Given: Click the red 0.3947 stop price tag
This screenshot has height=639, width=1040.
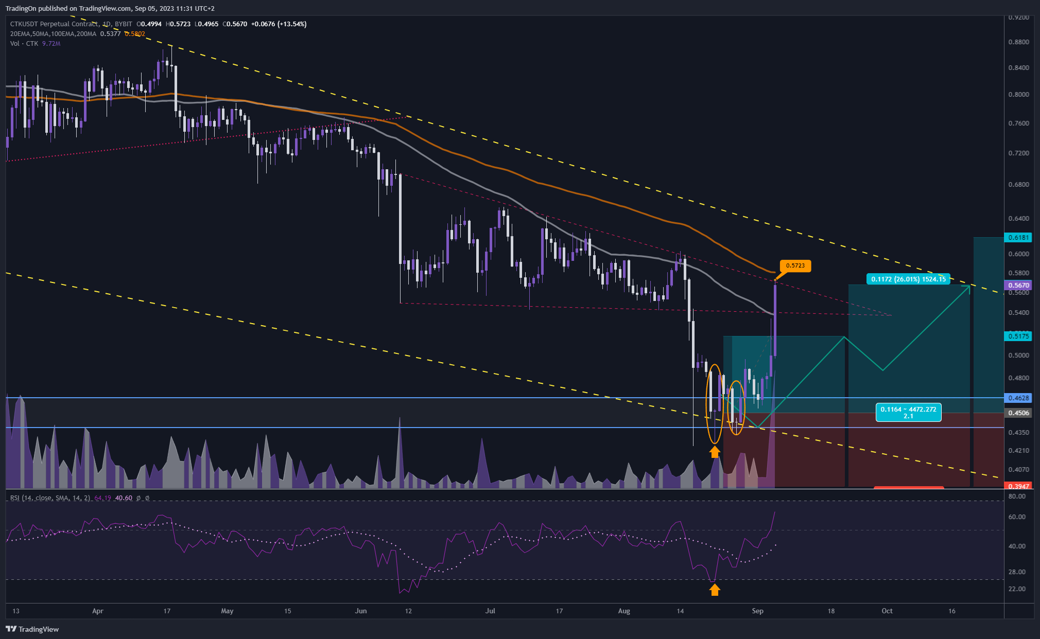Looking at the screenshot, I should pyautogui.click(x=1018, y=486).
